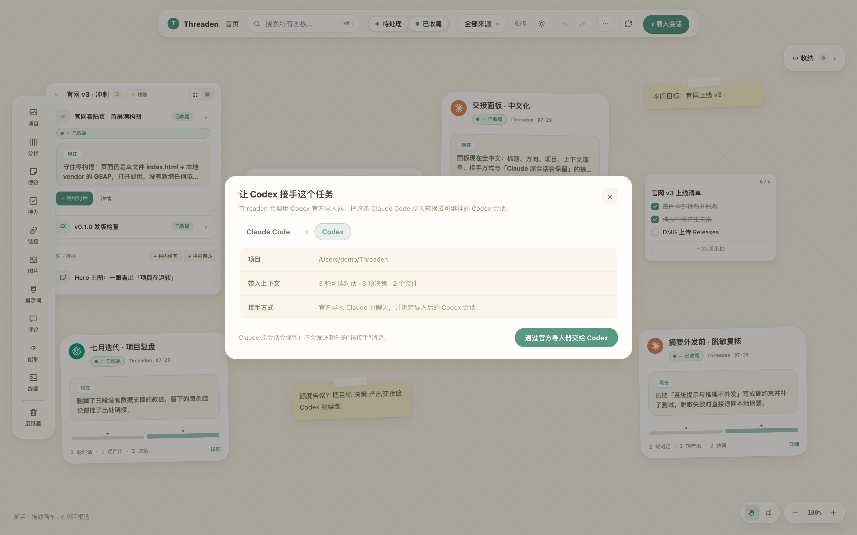857x535 pixels.
Task: Open 详情 next to 继续对话
Action: pyautogui.click(x=106, y=198)
